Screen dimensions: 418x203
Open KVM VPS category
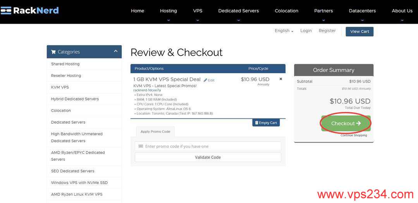(x=84, y=87)
